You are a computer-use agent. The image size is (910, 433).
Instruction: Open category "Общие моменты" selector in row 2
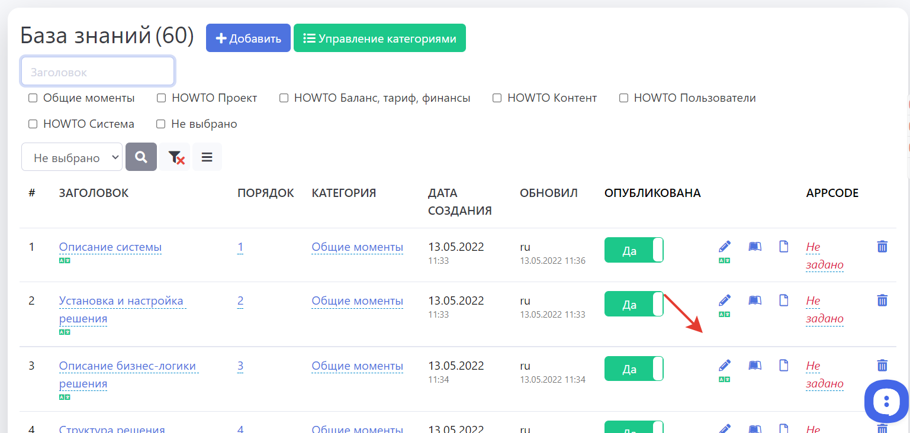click(x=357, y=300)
